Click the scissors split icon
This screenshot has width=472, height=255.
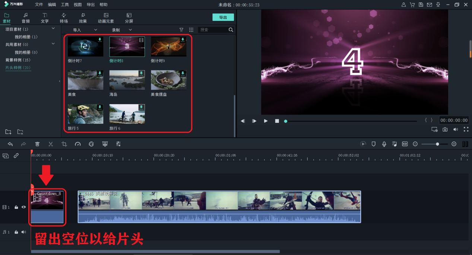click(51, 144)
